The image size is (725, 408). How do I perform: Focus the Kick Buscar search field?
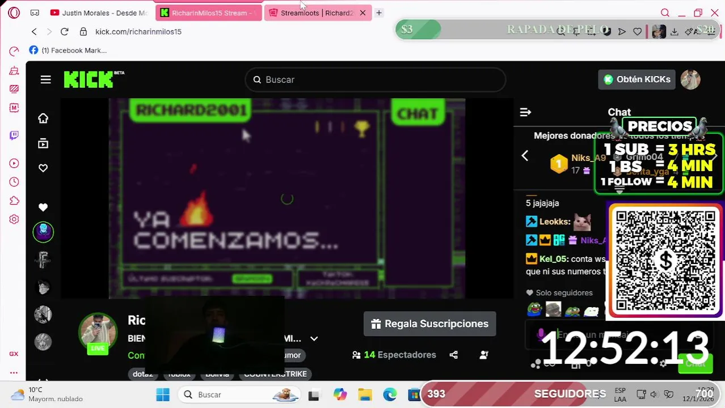coord(375,80)
